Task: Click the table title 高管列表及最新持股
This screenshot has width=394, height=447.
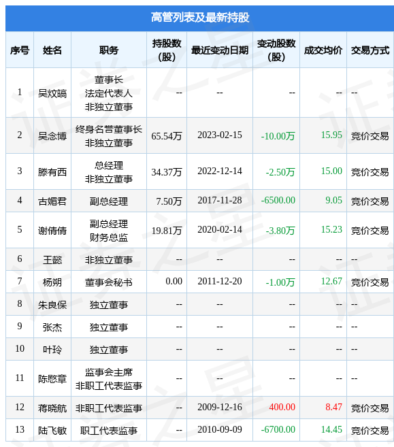Action: [200, 18]
